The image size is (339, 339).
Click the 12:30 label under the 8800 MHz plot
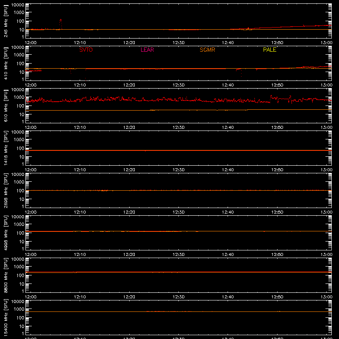tap(178, 297)
